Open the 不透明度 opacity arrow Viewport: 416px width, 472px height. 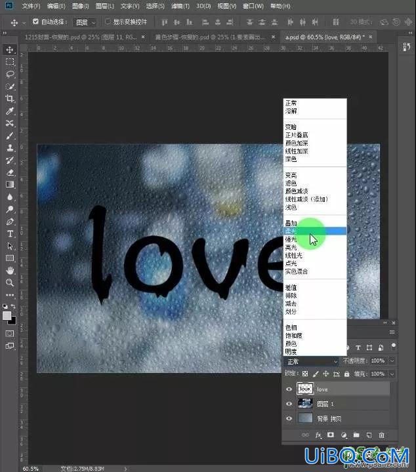[392, 361]
